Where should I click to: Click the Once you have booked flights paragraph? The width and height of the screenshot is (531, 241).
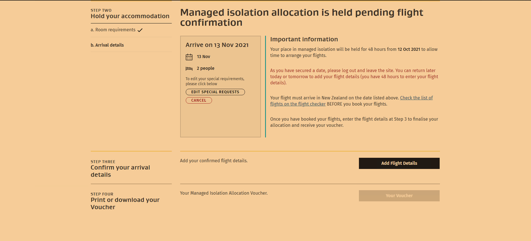tap(354, 122)
